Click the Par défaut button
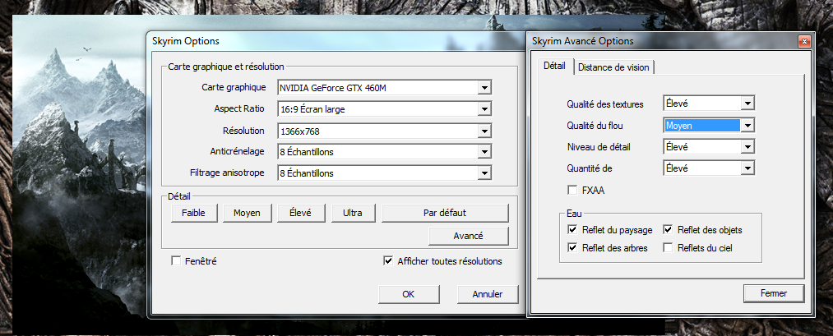 click(x=445, y=213)
